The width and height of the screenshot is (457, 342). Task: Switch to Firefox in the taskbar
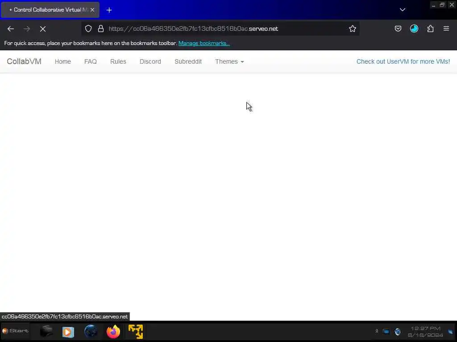113,331
